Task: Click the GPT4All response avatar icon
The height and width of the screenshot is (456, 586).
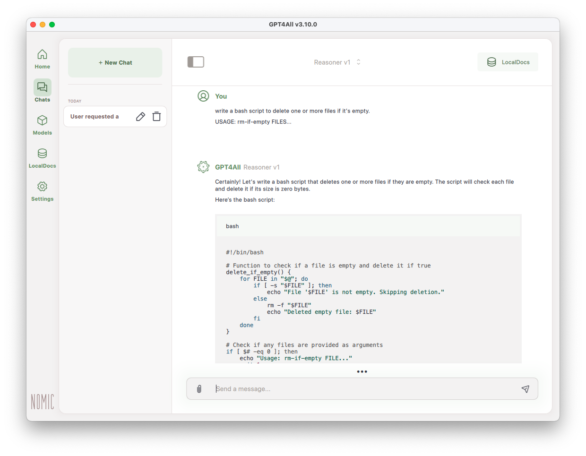Action: click(x=203, y=167)
